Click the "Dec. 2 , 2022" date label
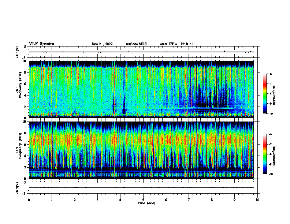The width and height of the screenshot is (290, 224). 102,44
